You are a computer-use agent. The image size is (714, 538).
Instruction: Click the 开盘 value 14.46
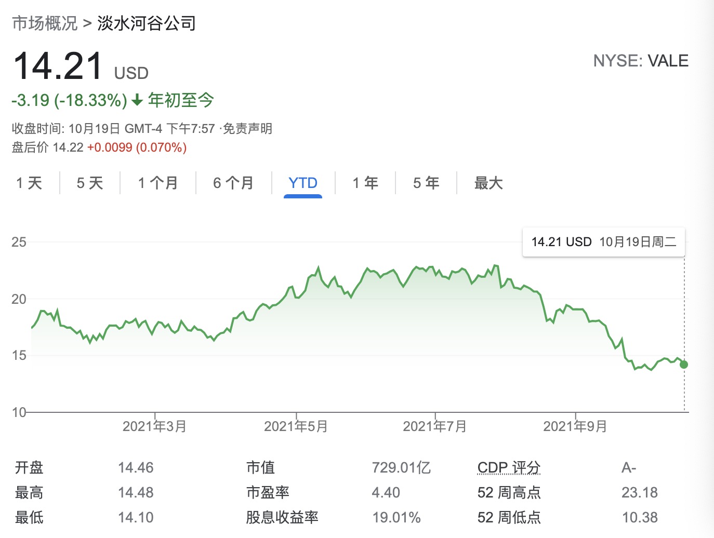(x=136, y=467)
